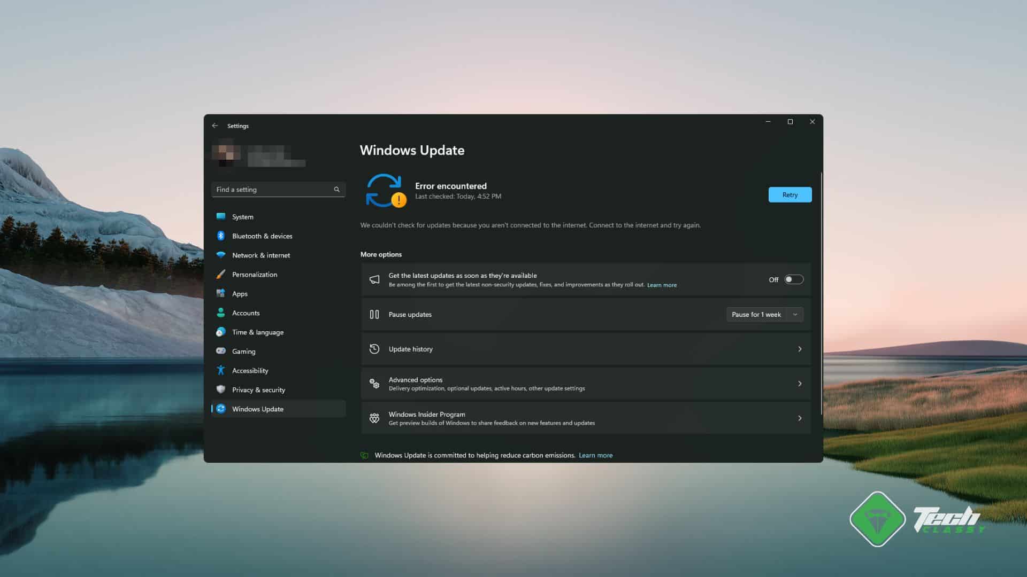Open Accounts settings page
The width and height of the screenshot is (1027, 577).
[x=246, y=313]
